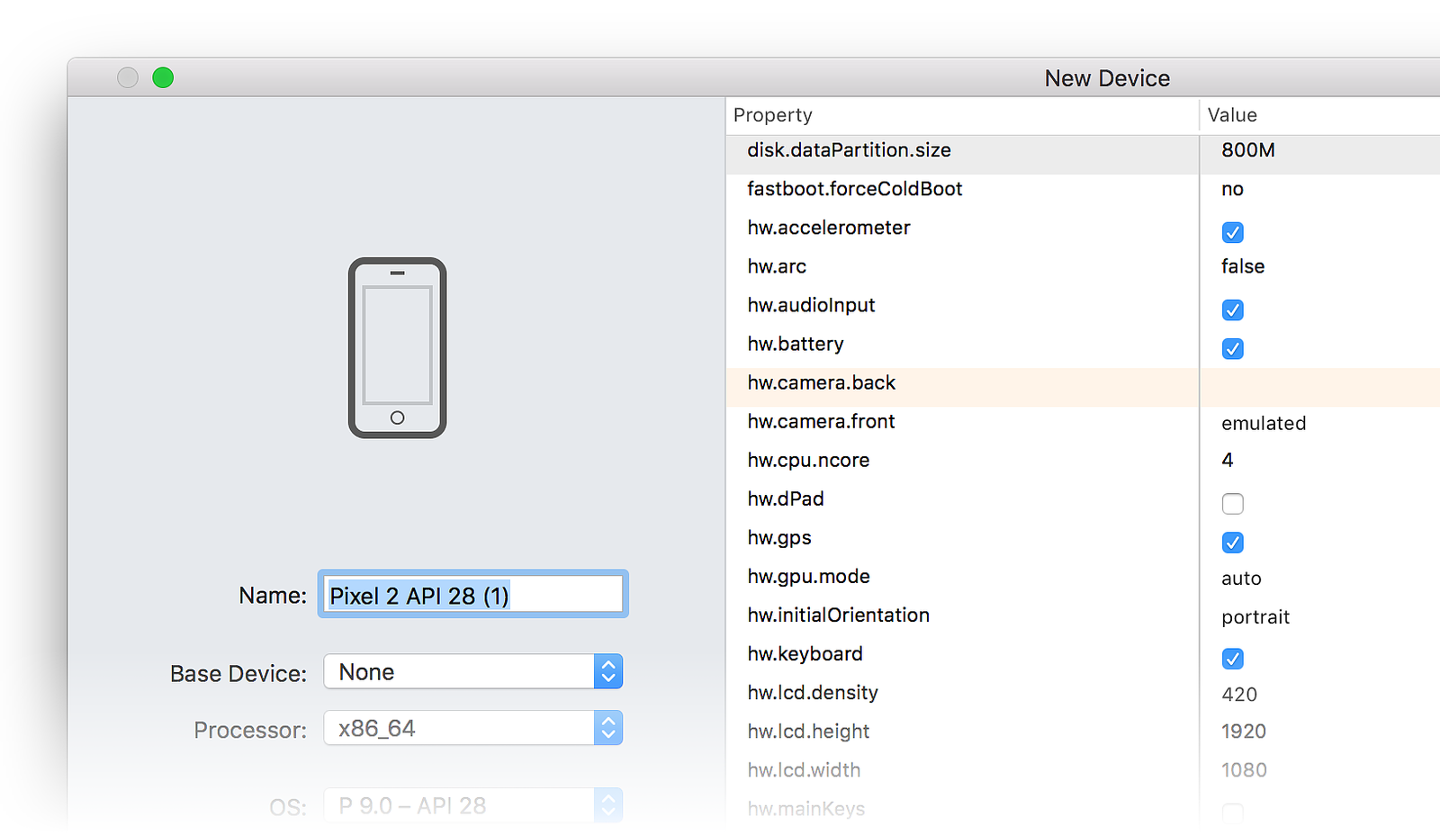Uncheck hw.gps to disable GPS
Screen dimensions: 1440x835
click(x=1232, y=543)
